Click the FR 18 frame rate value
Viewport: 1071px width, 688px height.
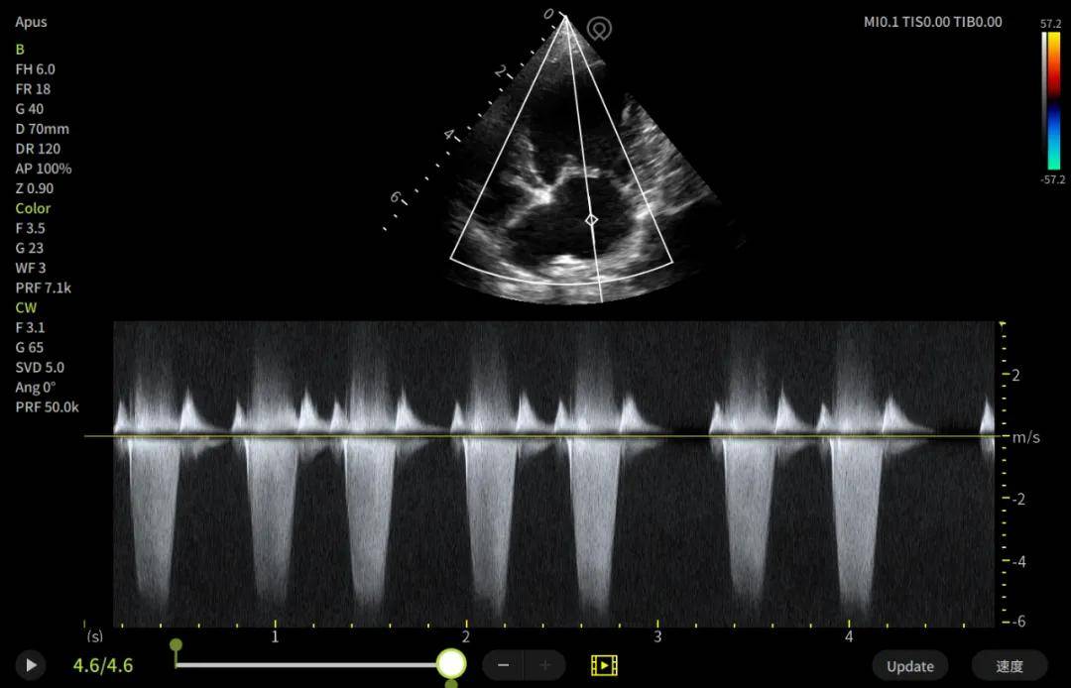(x=33, y=89)
